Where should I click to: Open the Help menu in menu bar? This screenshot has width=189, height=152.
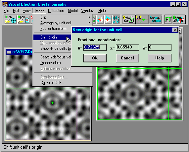(102, 11)
